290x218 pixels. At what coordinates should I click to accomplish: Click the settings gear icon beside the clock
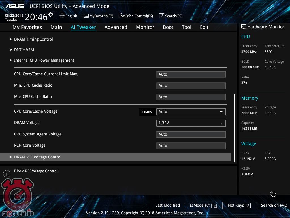pyautogui.click(x=51, y=15)
